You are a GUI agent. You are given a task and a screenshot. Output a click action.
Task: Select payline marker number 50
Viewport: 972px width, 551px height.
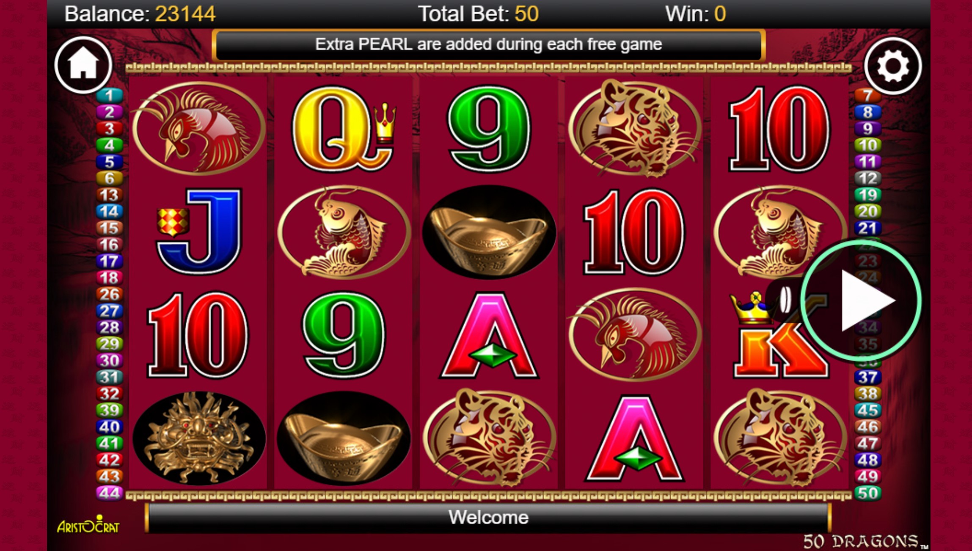[x=868, y=493]
